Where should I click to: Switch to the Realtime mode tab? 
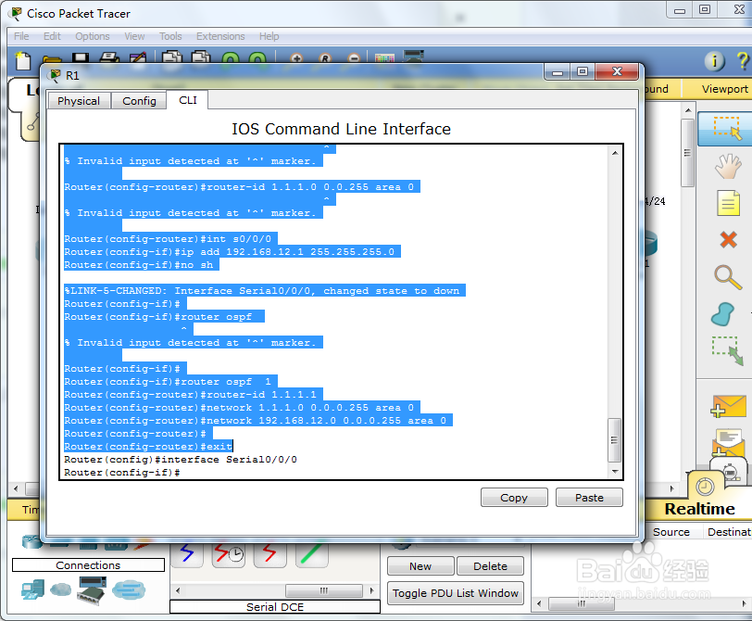(699, 509)
